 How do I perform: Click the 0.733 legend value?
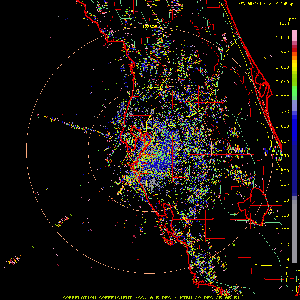coord(282,112)
